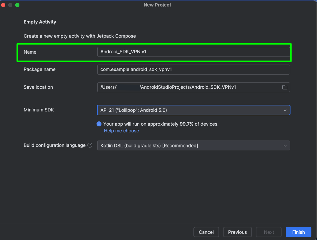Screen dimensions: 317x240
Task: Go back with the Previous button
Action: (x=237, y=232)
